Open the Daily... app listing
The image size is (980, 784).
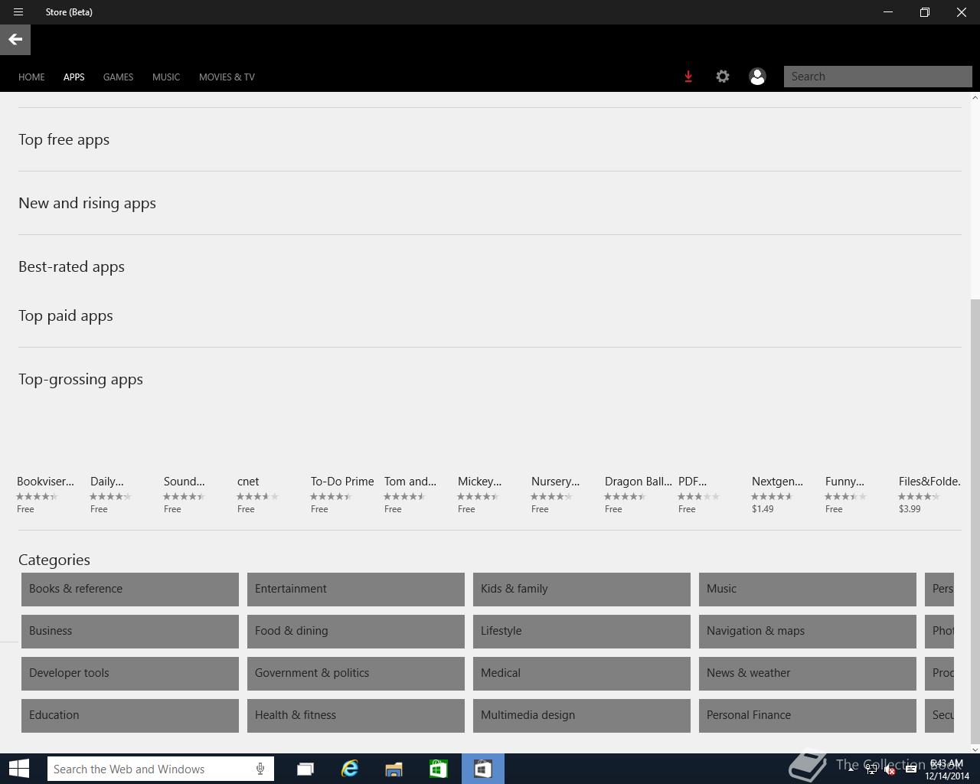tap(111, 494)
